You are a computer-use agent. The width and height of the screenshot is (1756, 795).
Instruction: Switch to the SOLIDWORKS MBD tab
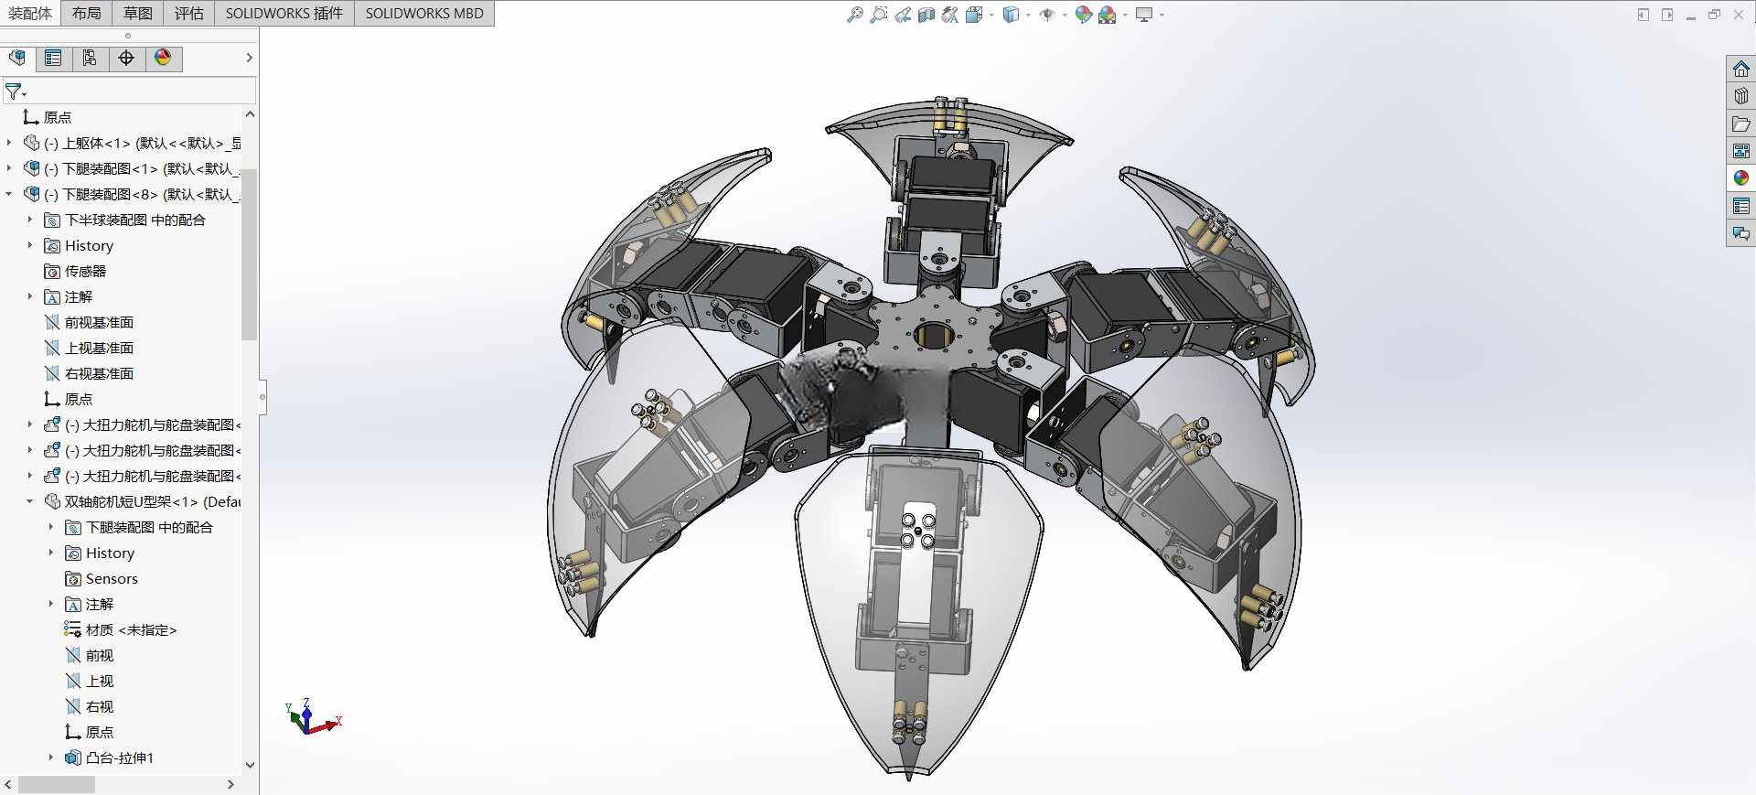tap(424, 13)
